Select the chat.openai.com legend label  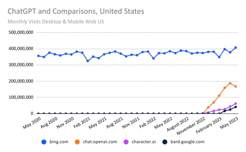pyautogui.click(x=100, y=142)
